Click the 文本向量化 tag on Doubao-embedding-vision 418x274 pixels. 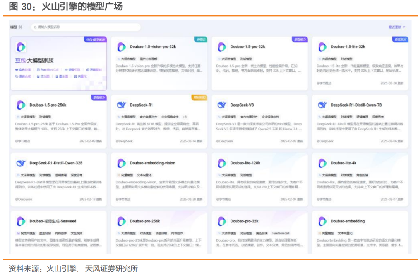click(x=144, y=175)
